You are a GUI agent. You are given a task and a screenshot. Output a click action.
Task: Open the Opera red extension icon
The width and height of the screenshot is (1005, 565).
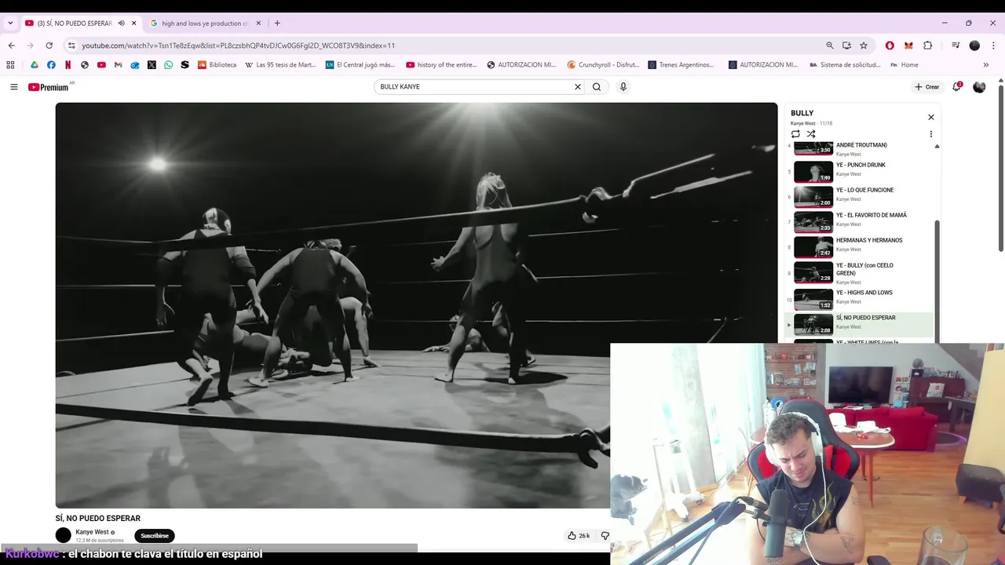point(890,46)
